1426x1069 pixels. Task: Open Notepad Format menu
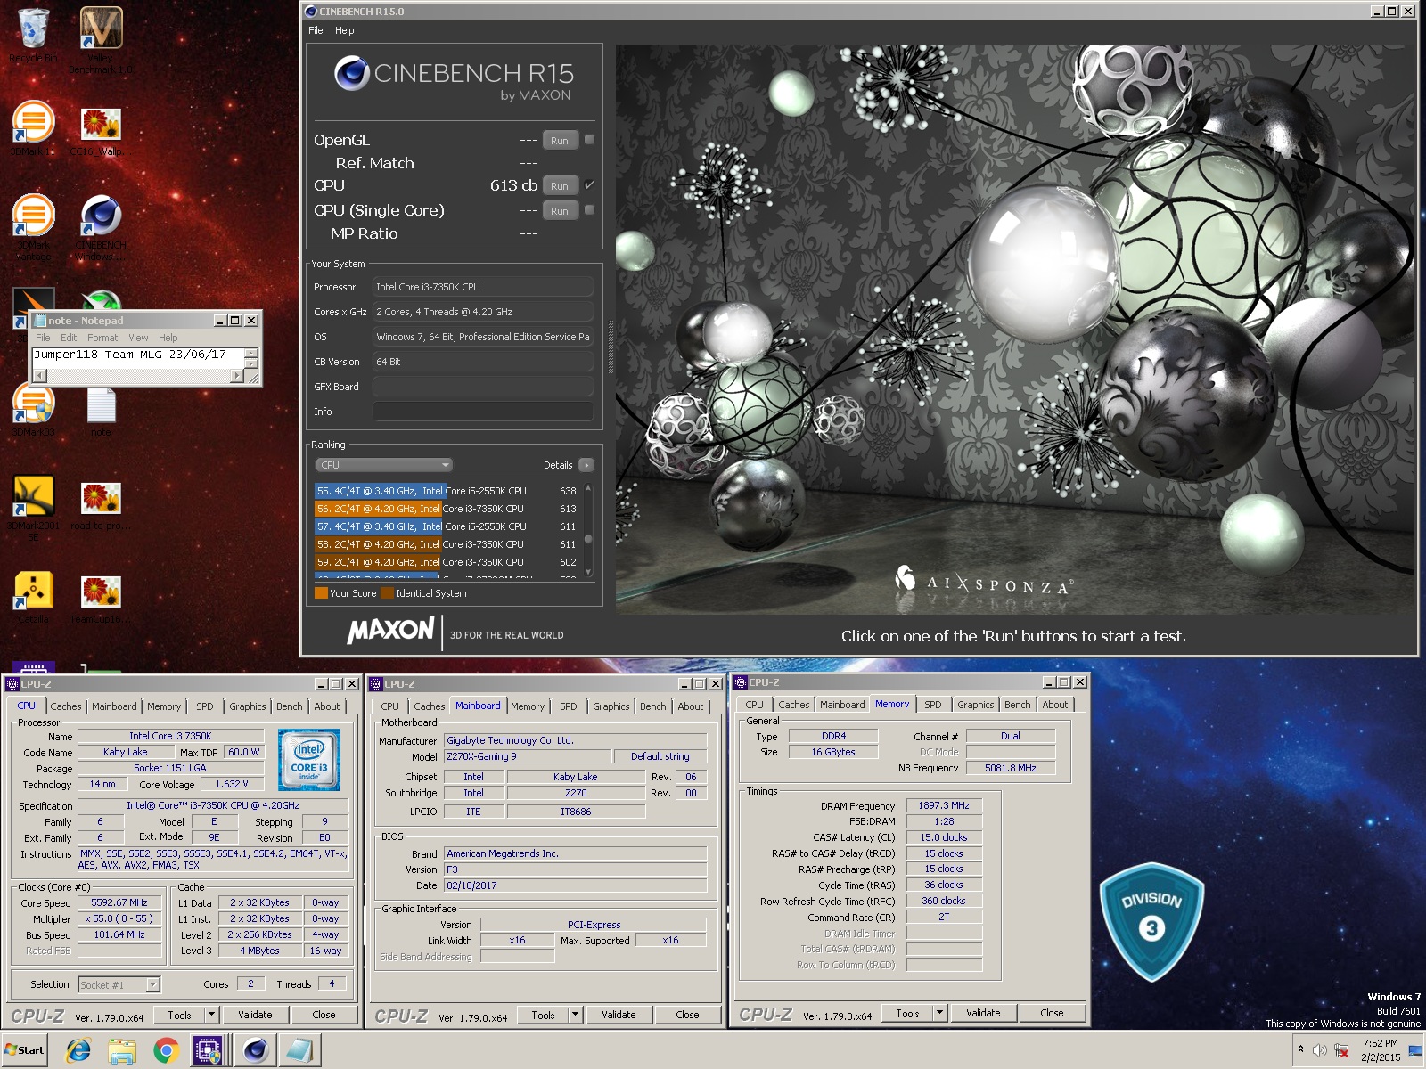point(102,338)
